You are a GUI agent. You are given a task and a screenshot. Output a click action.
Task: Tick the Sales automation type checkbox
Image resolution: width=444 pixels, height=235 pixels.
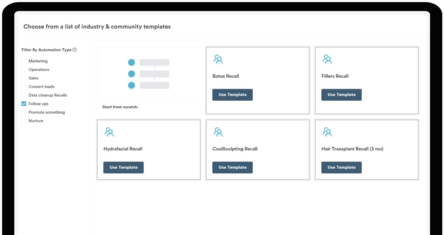[24, 78]
